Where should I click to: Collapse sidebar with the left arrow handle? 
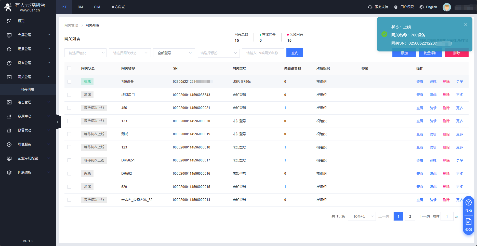coord(58,122)
